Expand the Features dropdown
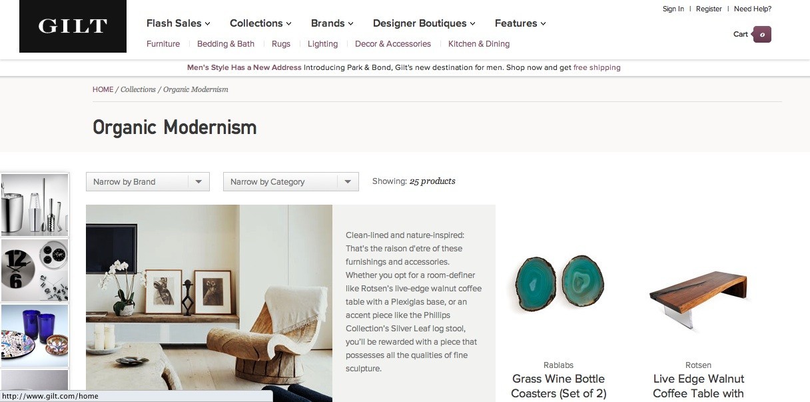 pyautogui.click(x=520, y=23)
